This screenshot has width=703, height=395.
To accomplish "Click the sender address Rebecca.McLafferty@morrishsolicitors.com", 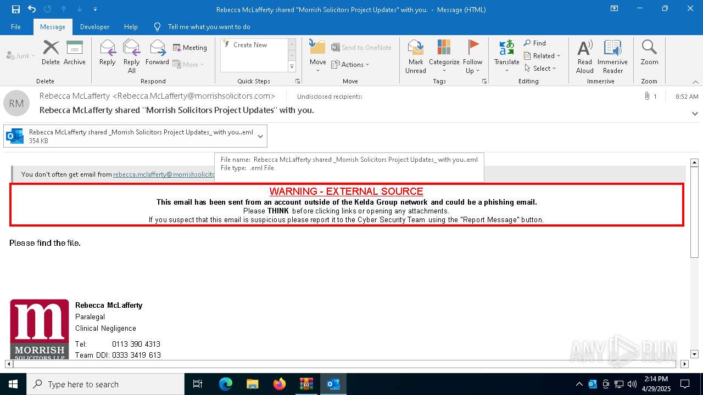I will tap(193, 96).
